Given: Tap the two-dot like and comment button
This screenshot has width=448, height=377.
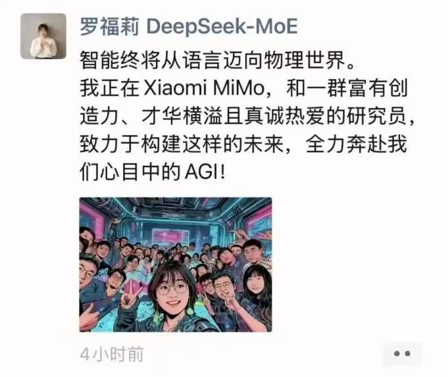Looking at the screenshot, I should 402,353.
